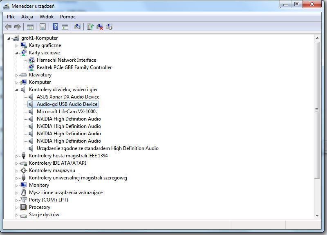Open the Properties sheet toolbar icon
Viewport: 327px width, 235px height.
point(43,27)
